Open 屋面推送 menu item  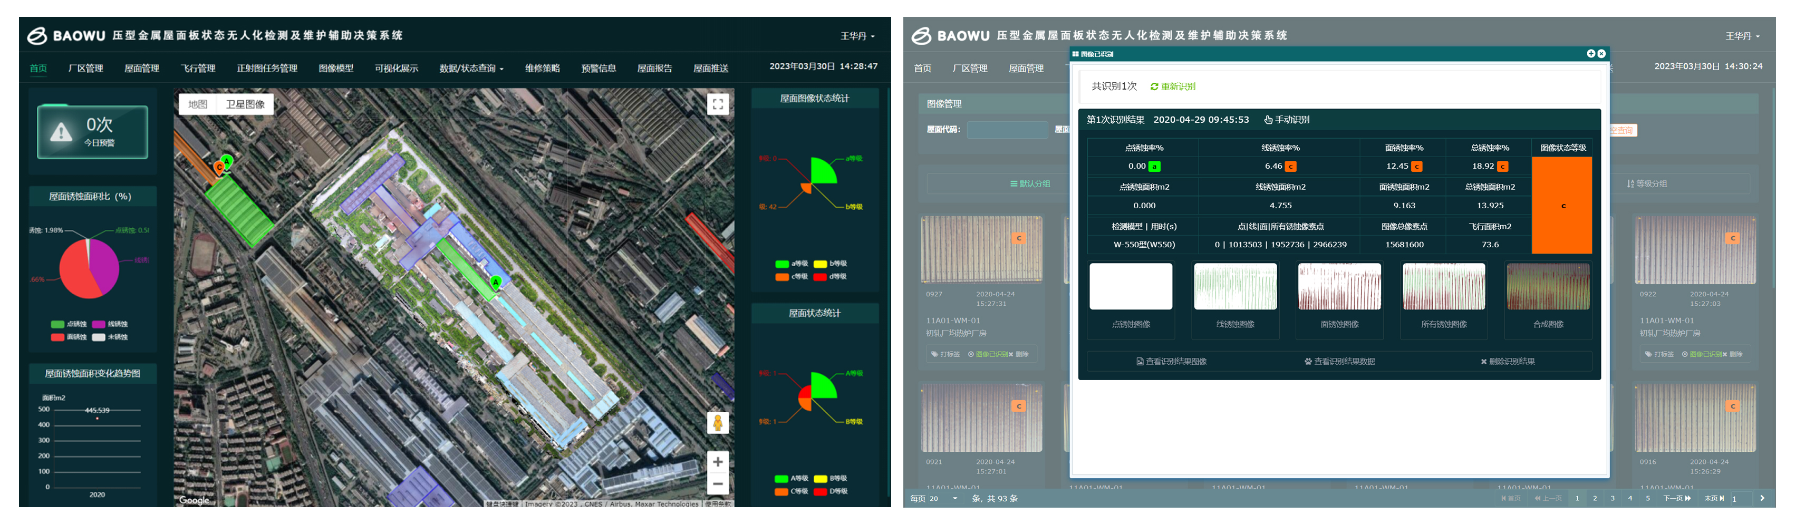(x=711, y=69)
